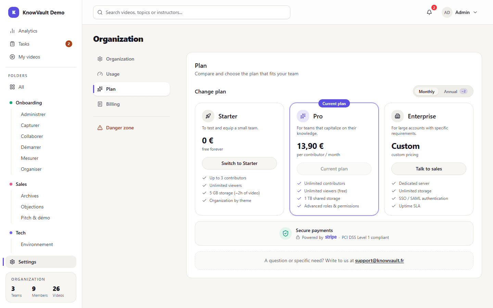Open the Organization settings tab
493x308 pixels.
(131, 59)
